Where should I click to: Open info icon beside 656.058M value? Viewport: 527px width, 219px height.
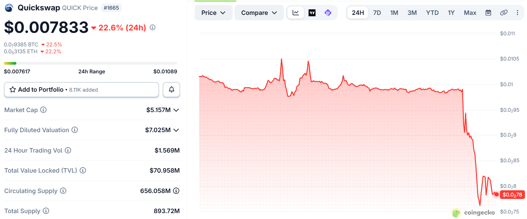[x=176, y=191]
